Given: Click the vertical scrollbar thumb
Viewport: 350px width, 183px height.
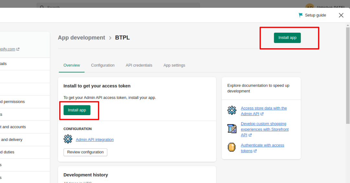Looking at the screenshot, I should click(348, 76).
